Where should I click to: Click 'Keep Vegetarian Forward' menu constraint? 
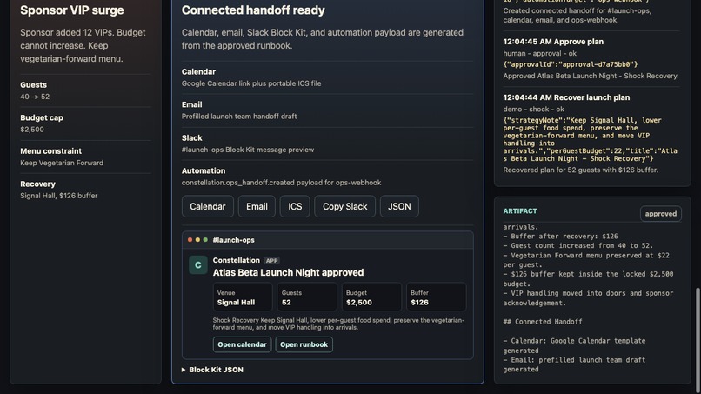coord(62,163)
